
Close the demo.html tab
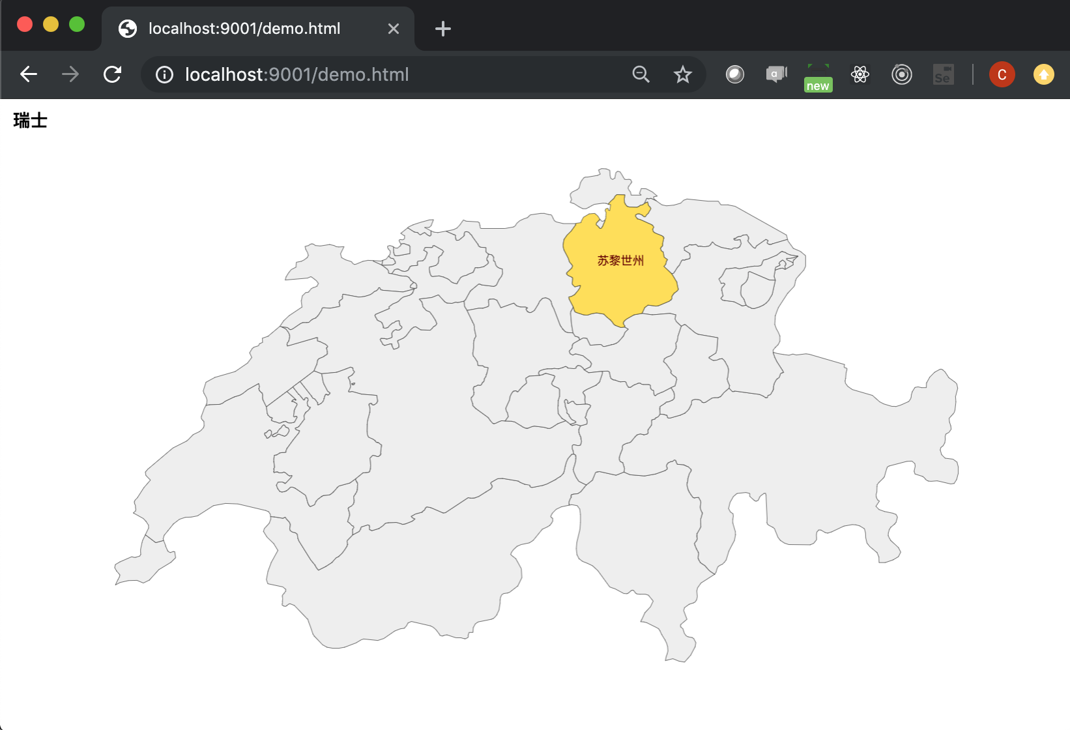tap(394, 29)
